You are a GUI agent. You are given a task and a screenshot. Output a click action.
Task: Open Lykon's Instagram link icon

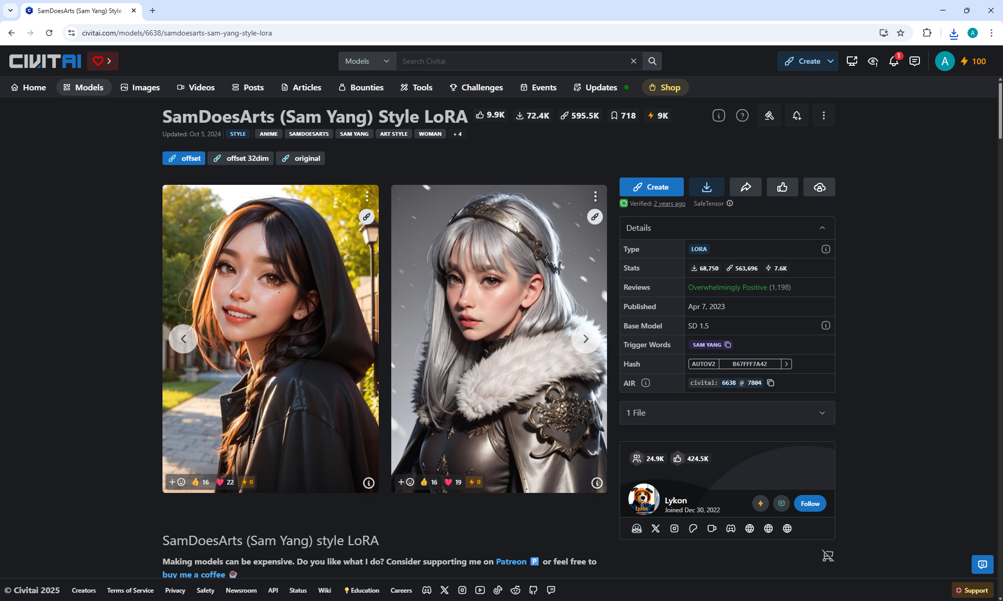coord(674,528)
